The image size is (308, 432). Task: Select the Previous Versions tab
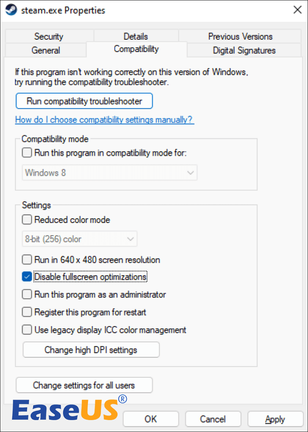[x=240, y=37]
